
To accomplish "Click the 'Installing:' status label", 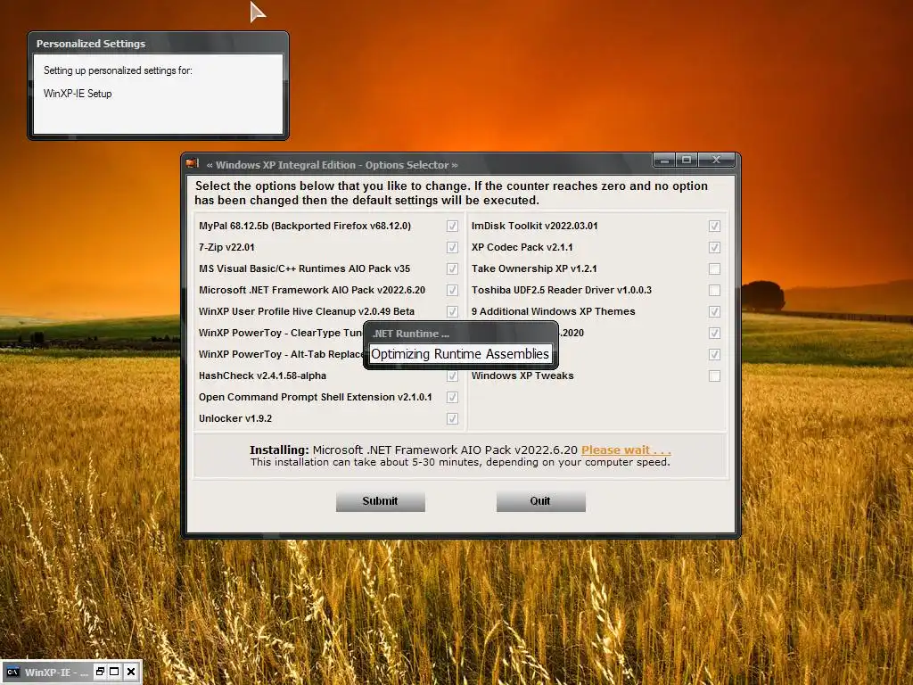I will click(x=279, y=450).
